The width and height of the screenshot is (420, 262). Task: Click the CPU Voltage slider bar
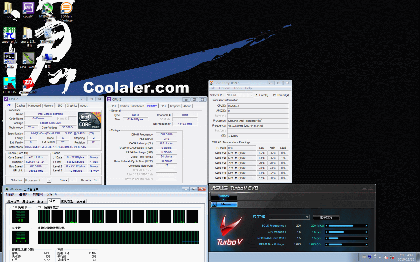pos(346,232)
